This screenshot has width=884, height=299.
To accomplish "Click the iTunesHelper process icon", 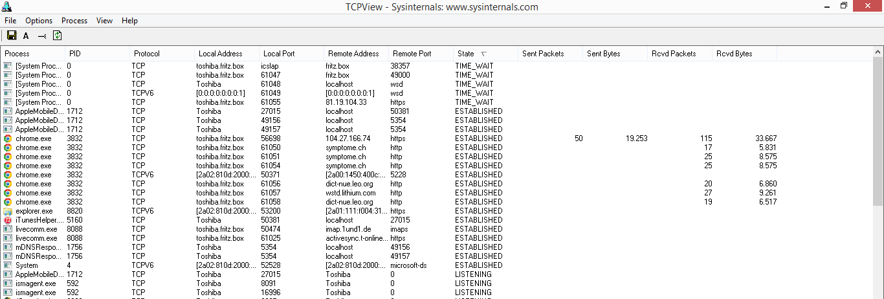I will 8,220.
